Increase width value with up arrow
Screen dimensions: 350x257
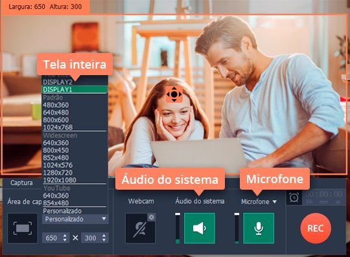pyautogui.click(x=65, y=236)
